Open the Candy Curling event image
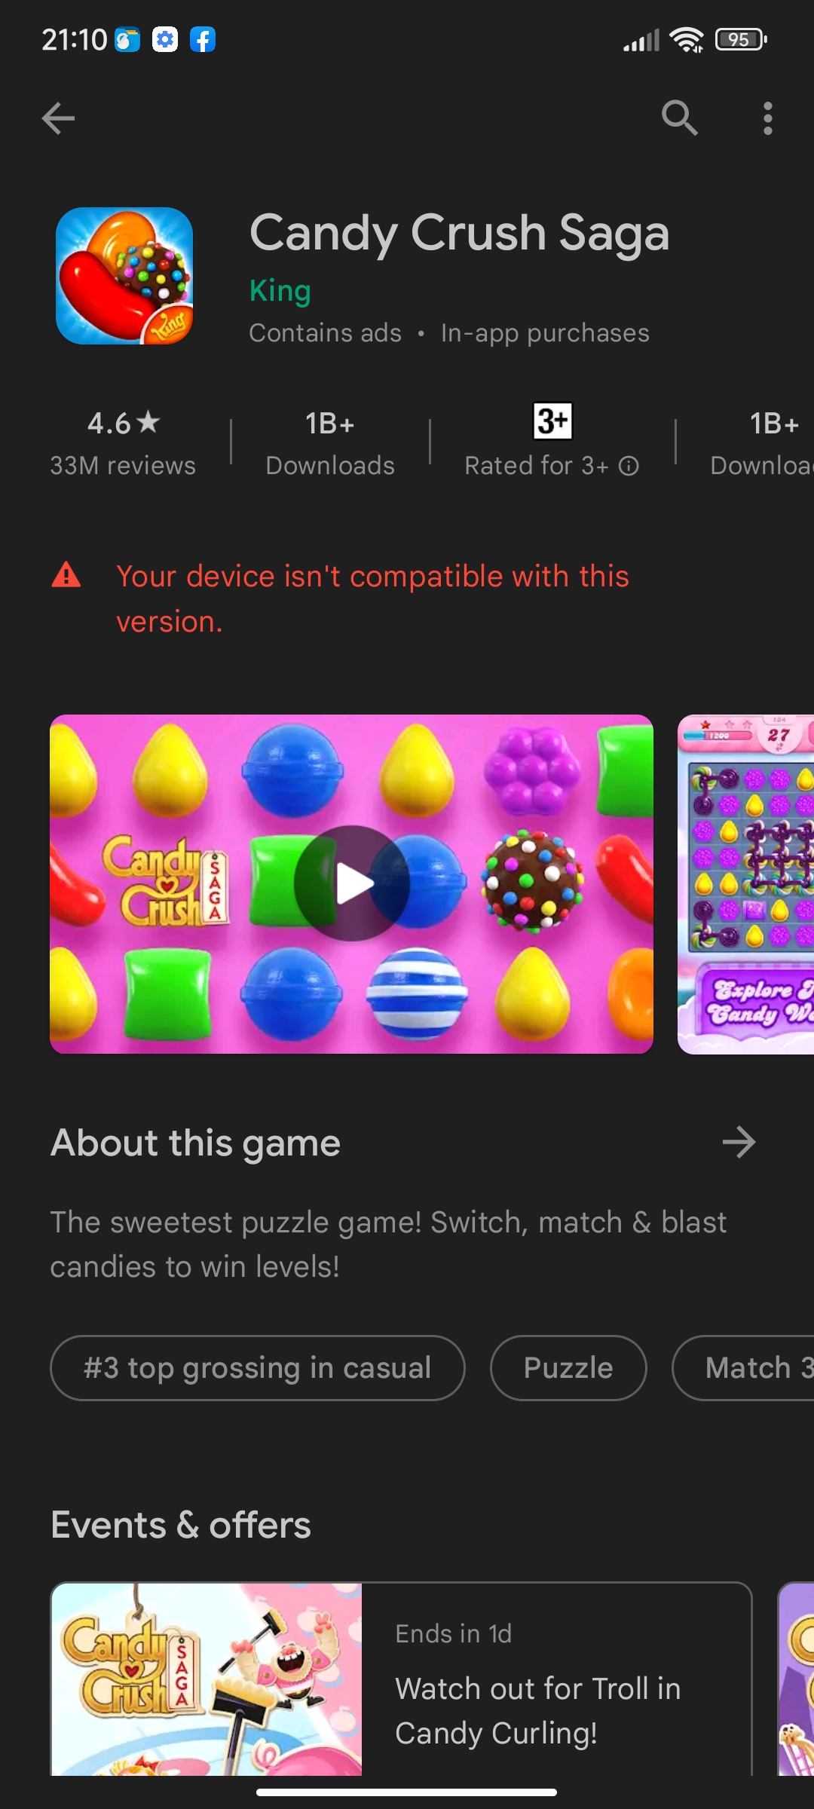Viewport: 814px width, 1809px height. pyautogui.click(x=207, y=1679)
